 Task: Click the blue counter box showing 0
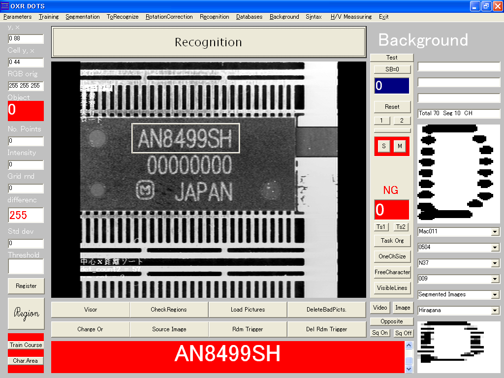pos(391,86)
